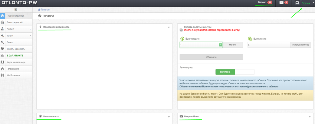Click the envelope icon of Мировой чат panel
This screenshot has height=124, width=315.
tap(181, 116)
